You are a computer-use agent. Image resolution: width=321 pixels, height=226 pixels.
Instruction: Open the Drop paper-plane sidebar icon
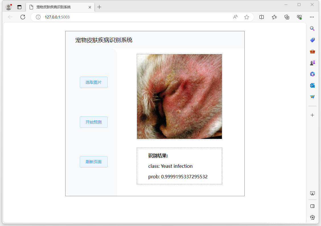tap(312, 97)
